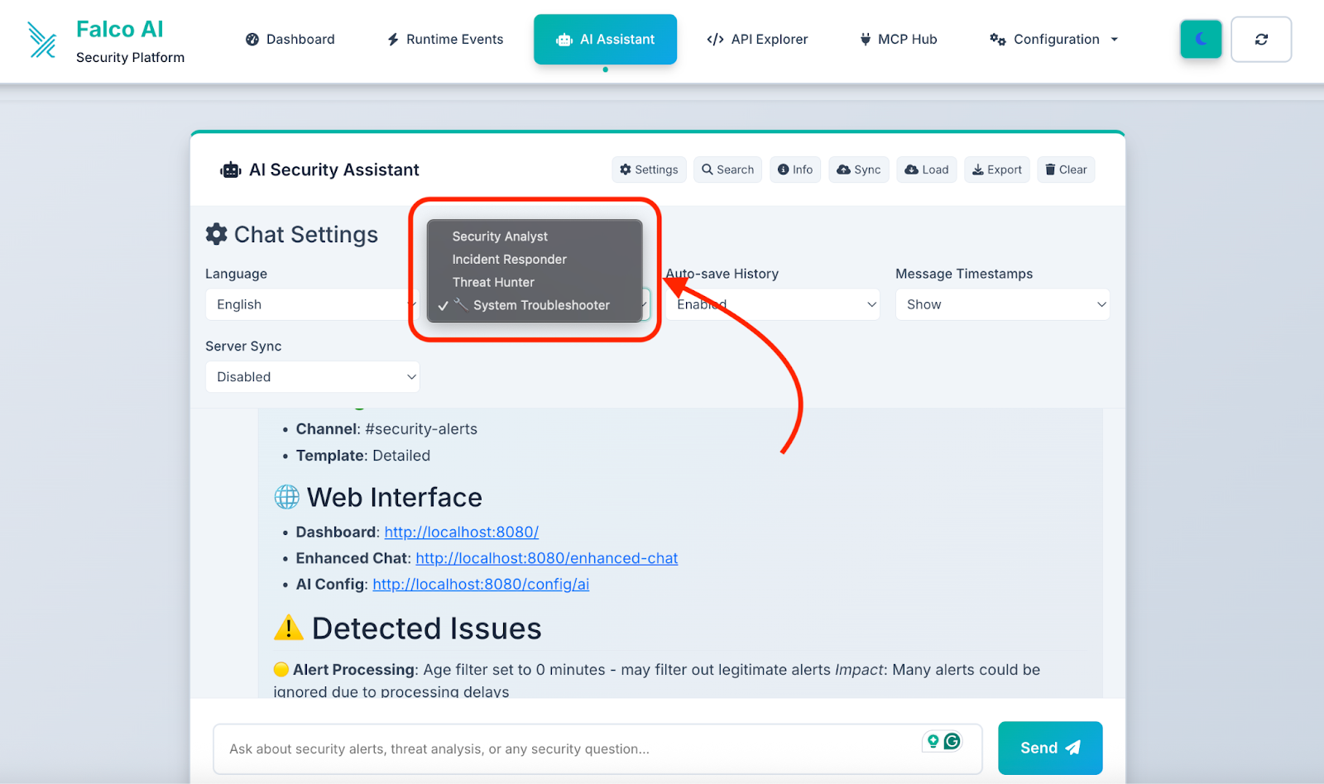Pick Threat Hunter persona option

coord(535,283)
